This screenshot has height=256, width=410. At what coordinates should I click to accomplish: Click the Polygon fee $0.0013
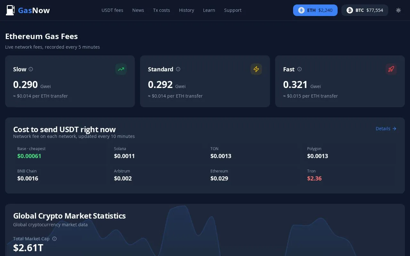click(x=317, y=156)
